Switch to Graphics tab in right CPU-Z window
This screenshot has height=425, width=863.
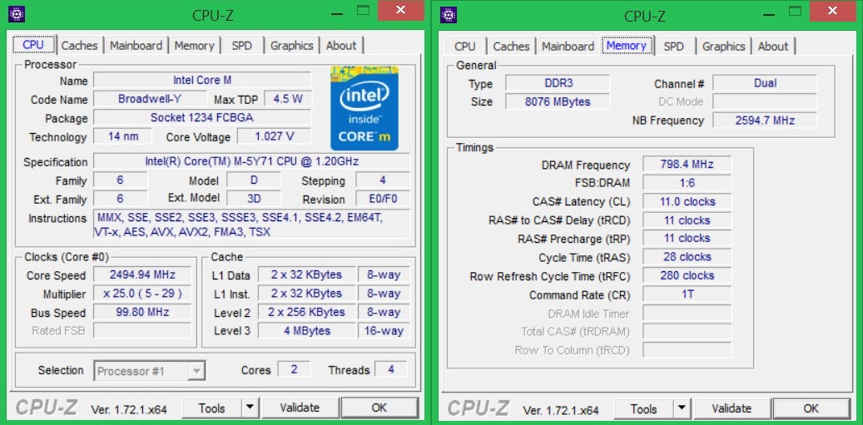(724, 47)
